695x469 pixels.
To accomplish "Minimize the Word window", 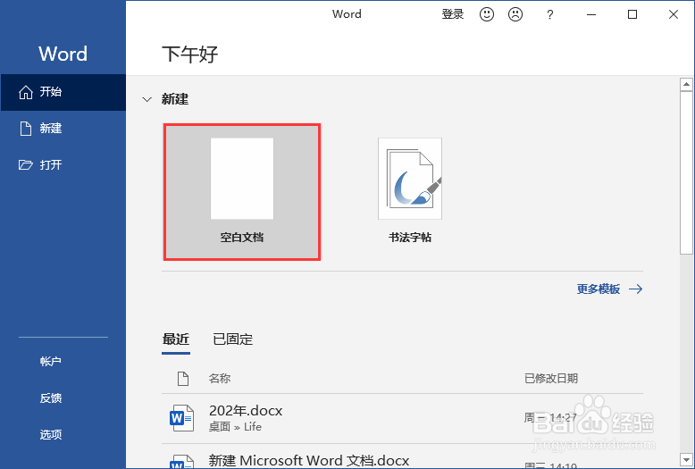I will point(591,14).
